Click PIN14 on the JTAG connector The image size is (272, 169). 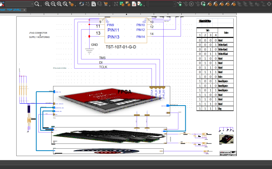(x=140, y=37)
